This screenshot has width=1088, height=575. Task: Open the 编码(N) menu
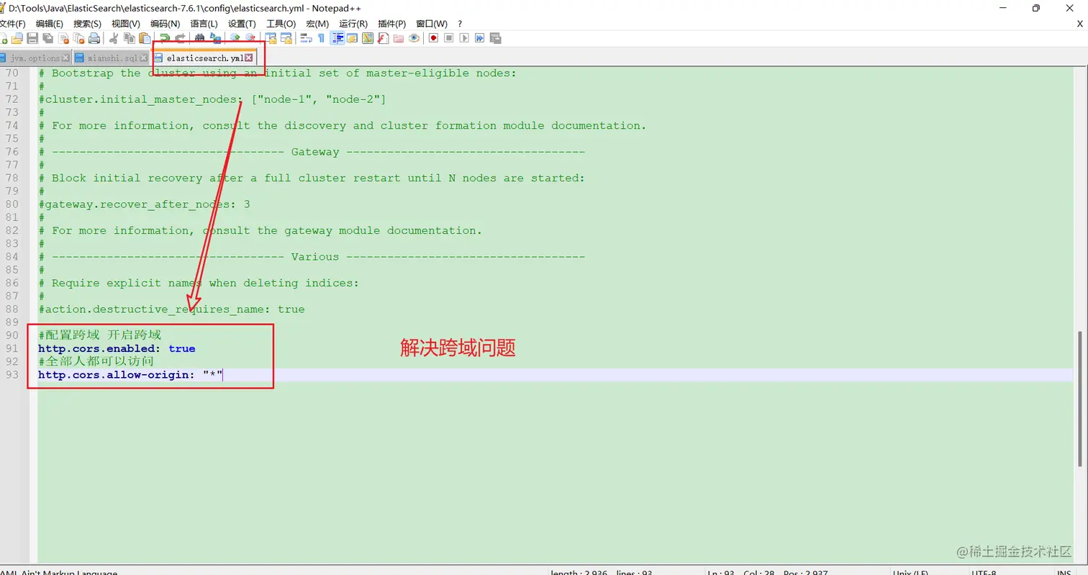[165, 24]
